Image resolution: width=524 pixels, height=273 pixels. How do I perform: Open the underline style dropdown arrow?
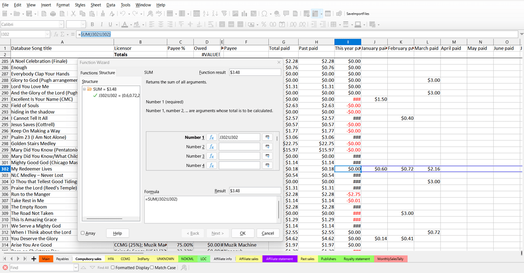pos(116,24)
